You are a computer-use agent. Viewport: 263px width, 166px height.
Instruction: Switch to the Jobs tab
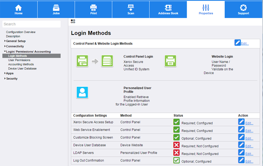pos(56,10)
